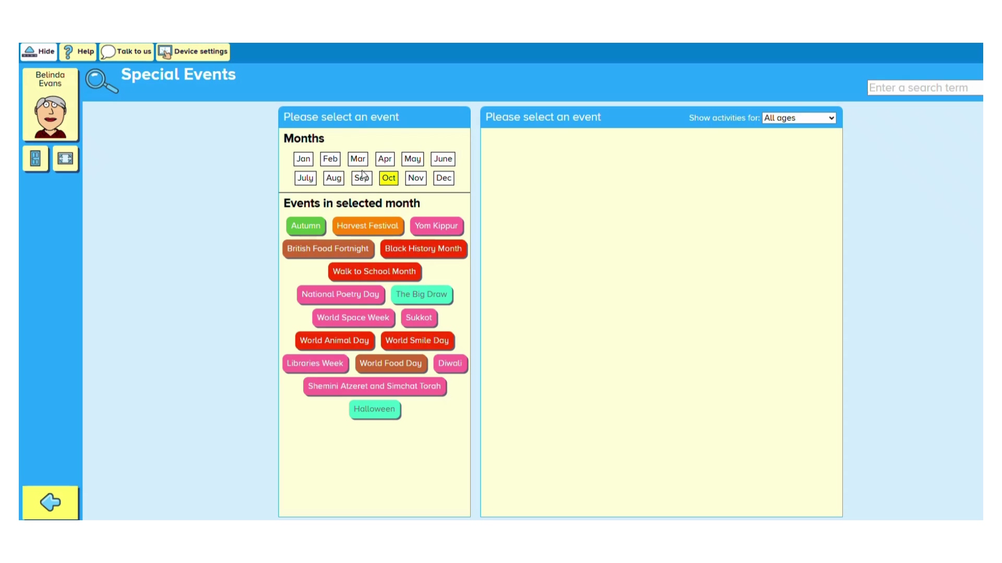
Task: Switch to the June month
Action: coord(443,159)
